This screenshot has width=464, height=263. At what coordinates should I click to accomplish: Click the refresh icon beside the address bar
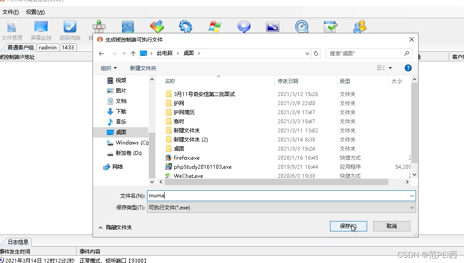tap(316, 54)
